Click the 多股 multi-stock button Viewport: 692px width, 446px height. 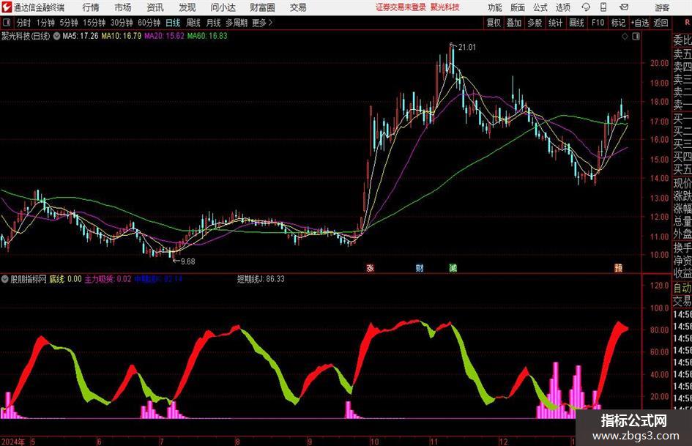[535, 23]
